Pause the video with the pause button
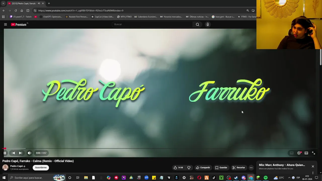The image size is (322, 181). pyautogui.click(x=5, y=153)
